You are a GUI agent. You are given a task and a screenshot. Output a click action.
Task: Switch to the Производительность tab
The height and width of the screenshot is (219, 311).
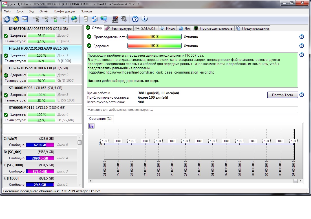(213, 28)
